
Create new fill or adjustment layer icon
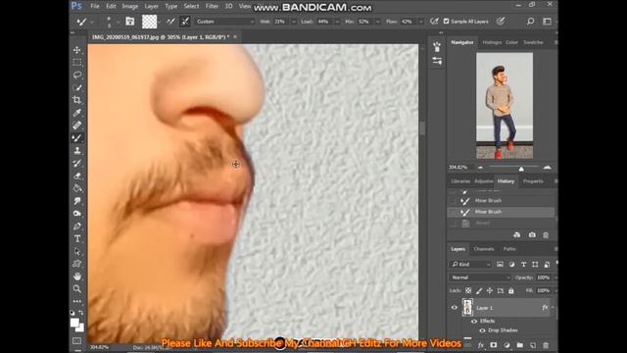[x=506, y=345]
